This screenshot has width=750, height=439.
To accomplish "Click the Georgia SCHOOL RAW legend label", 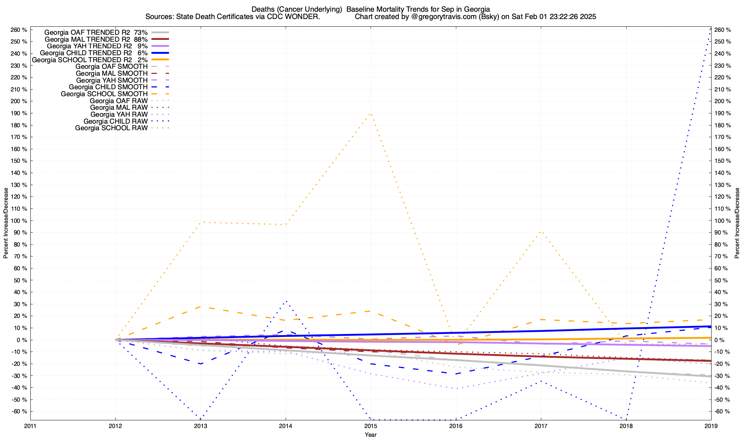I will [111, 128].
